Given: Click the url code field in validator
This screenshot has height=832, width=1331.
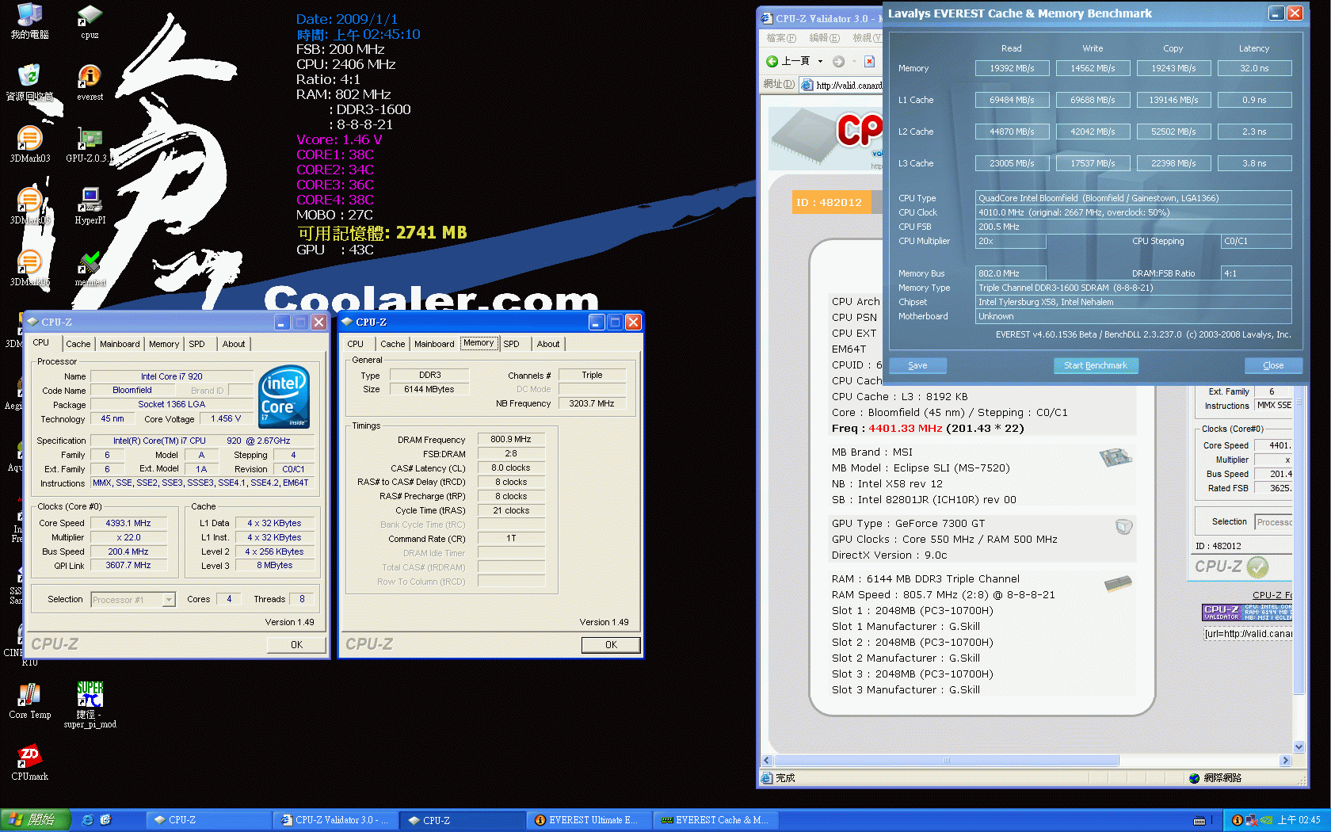Looking at the screenshot, I should click(1248, 634).
